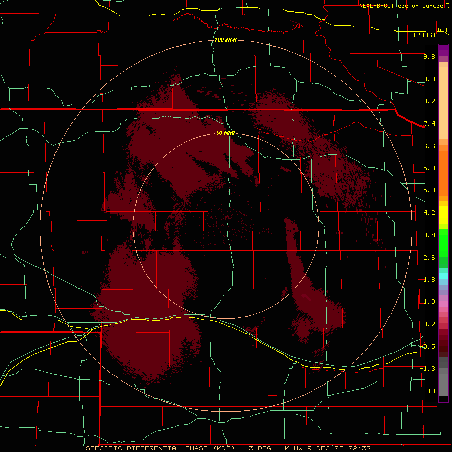Click the [PHAS] units label
Viewport: 452px width, 452px height.
(x=424, y=35)
